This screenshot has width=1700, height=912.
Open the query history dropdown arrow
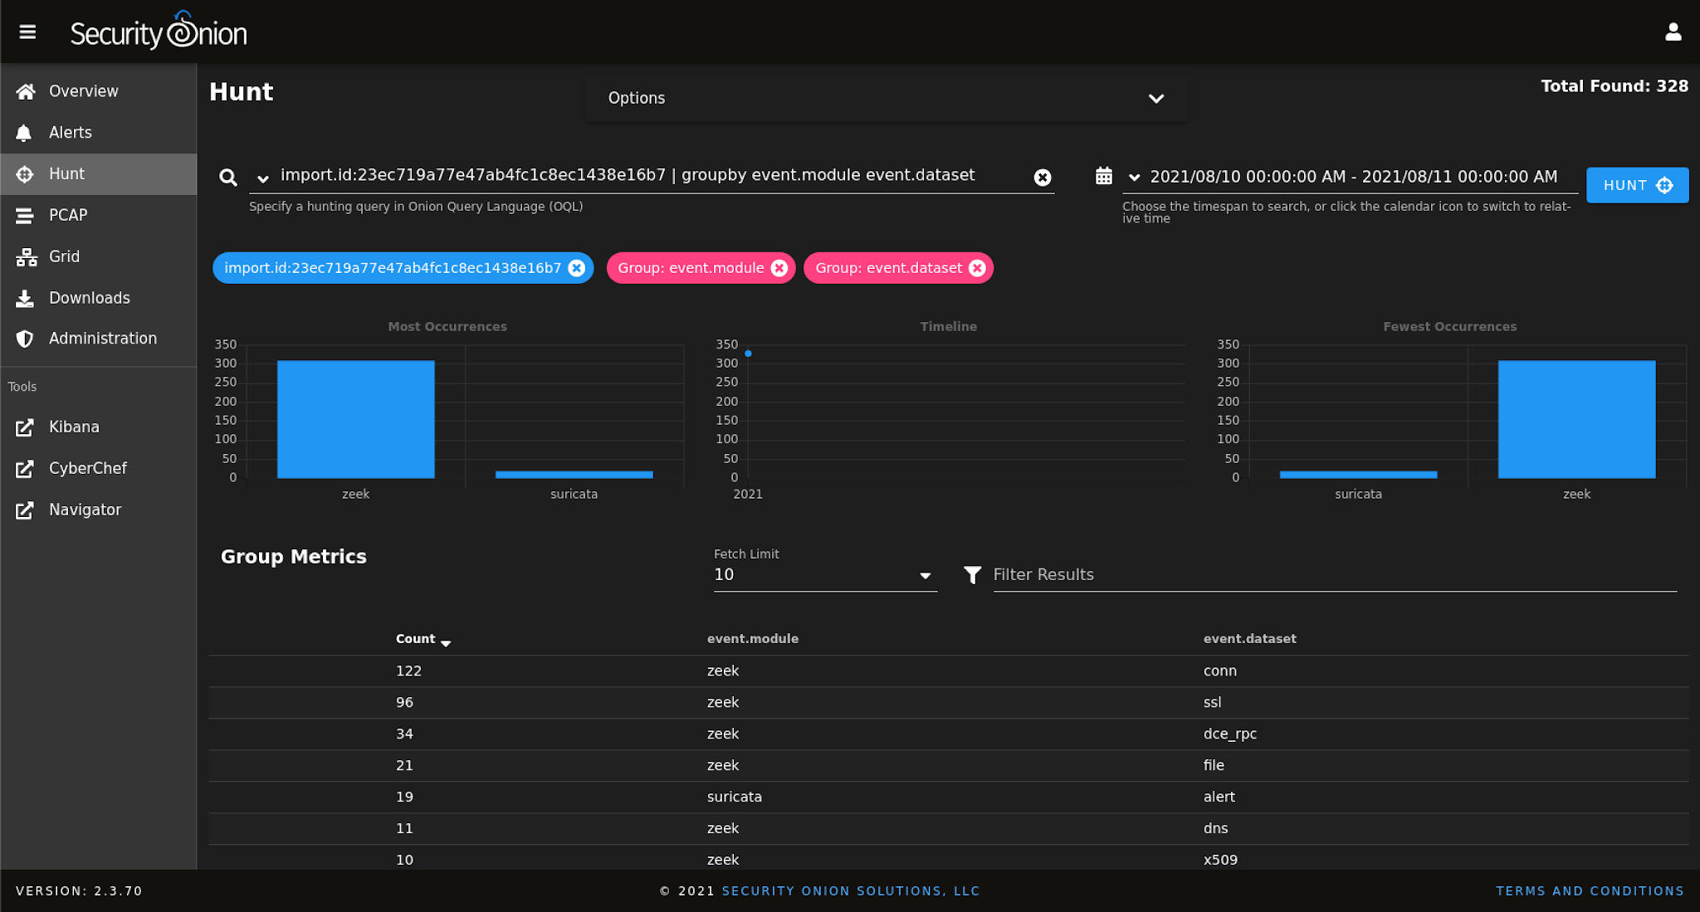point(262,178)
